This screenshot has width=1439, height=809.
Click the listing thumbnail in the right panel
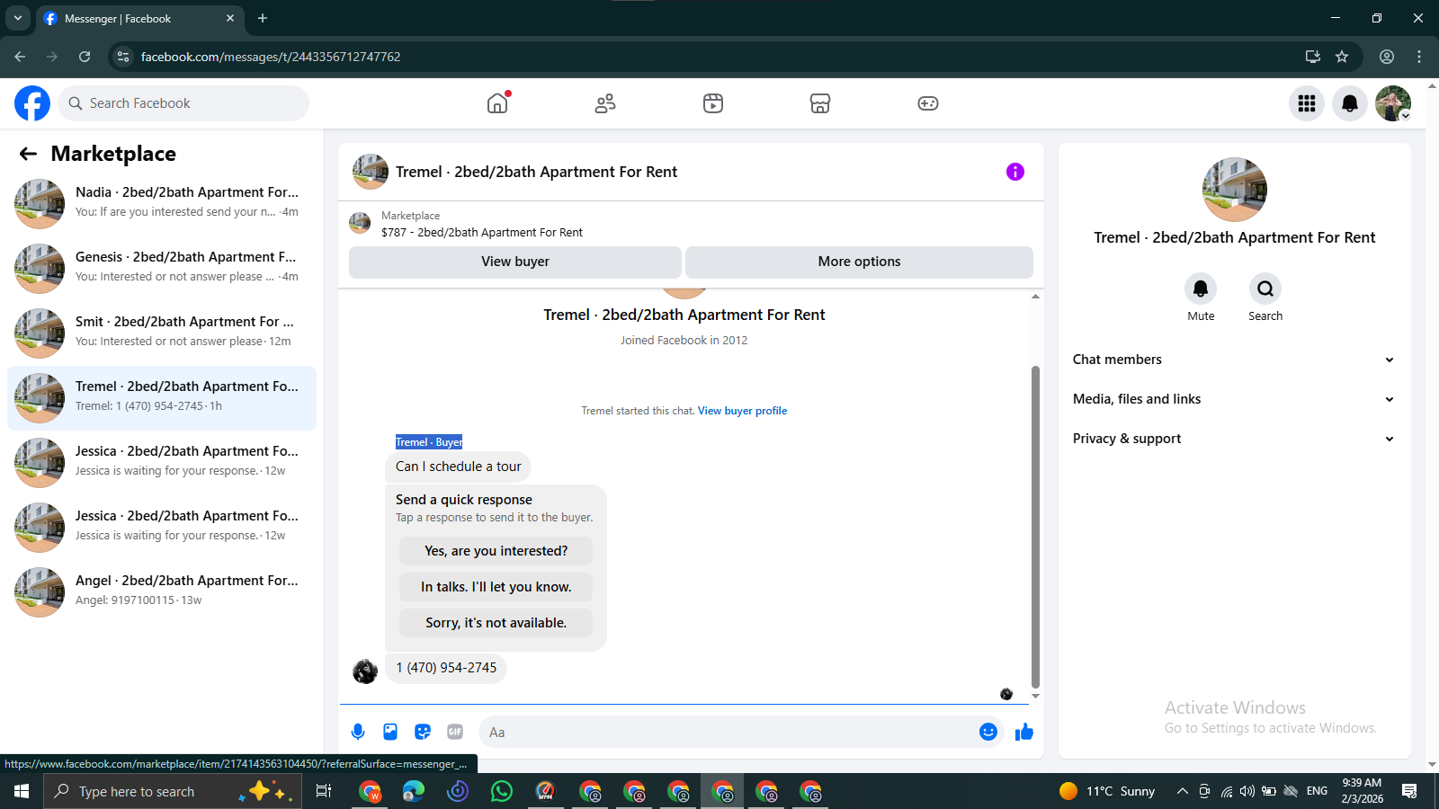[1235, 190]
